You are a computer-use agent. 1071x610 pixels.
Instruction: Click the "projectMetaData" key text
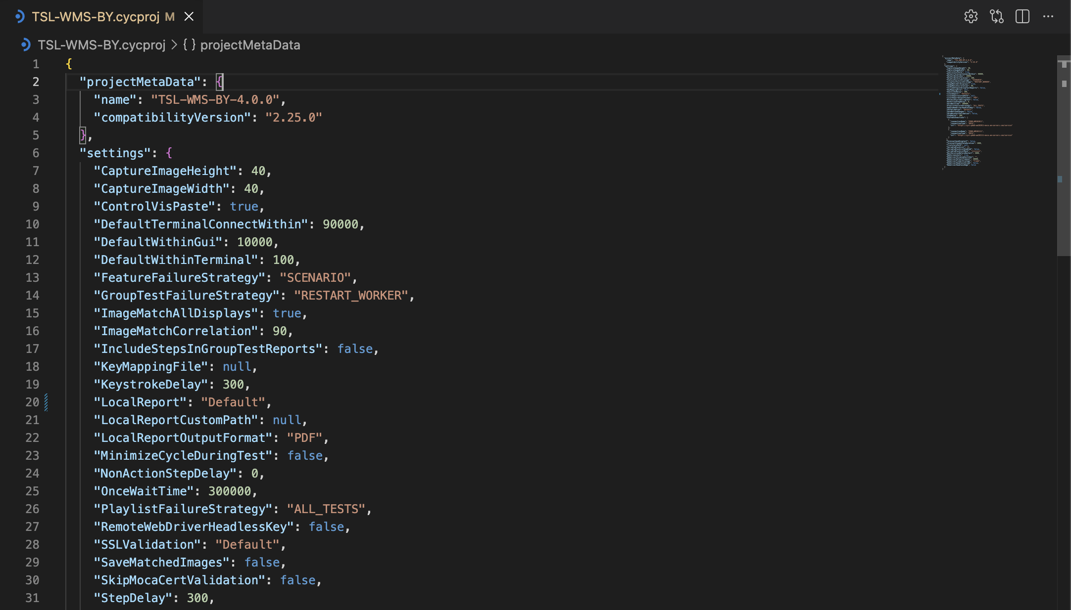point(140,82)
